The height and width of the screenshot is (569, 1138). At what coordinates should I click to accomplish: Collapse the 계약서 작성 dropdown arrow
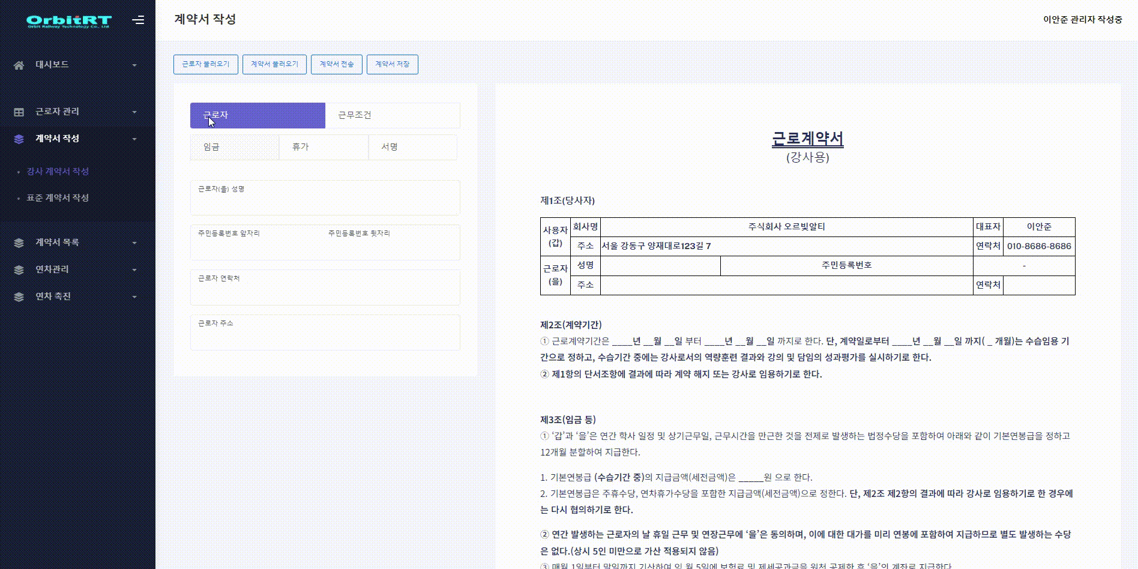point(134,139)
